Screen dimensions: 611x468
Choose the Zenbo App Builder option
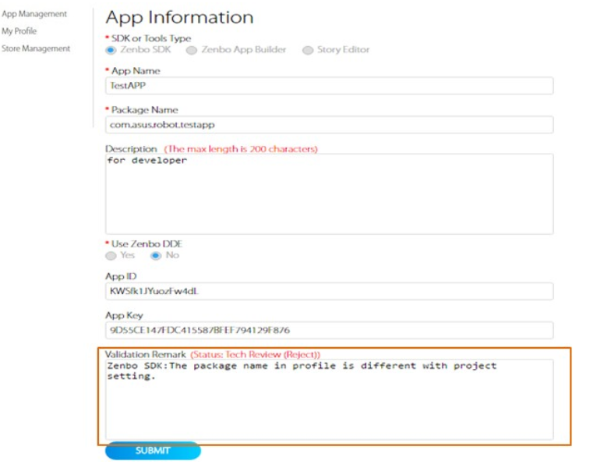[x=192, y=50]
